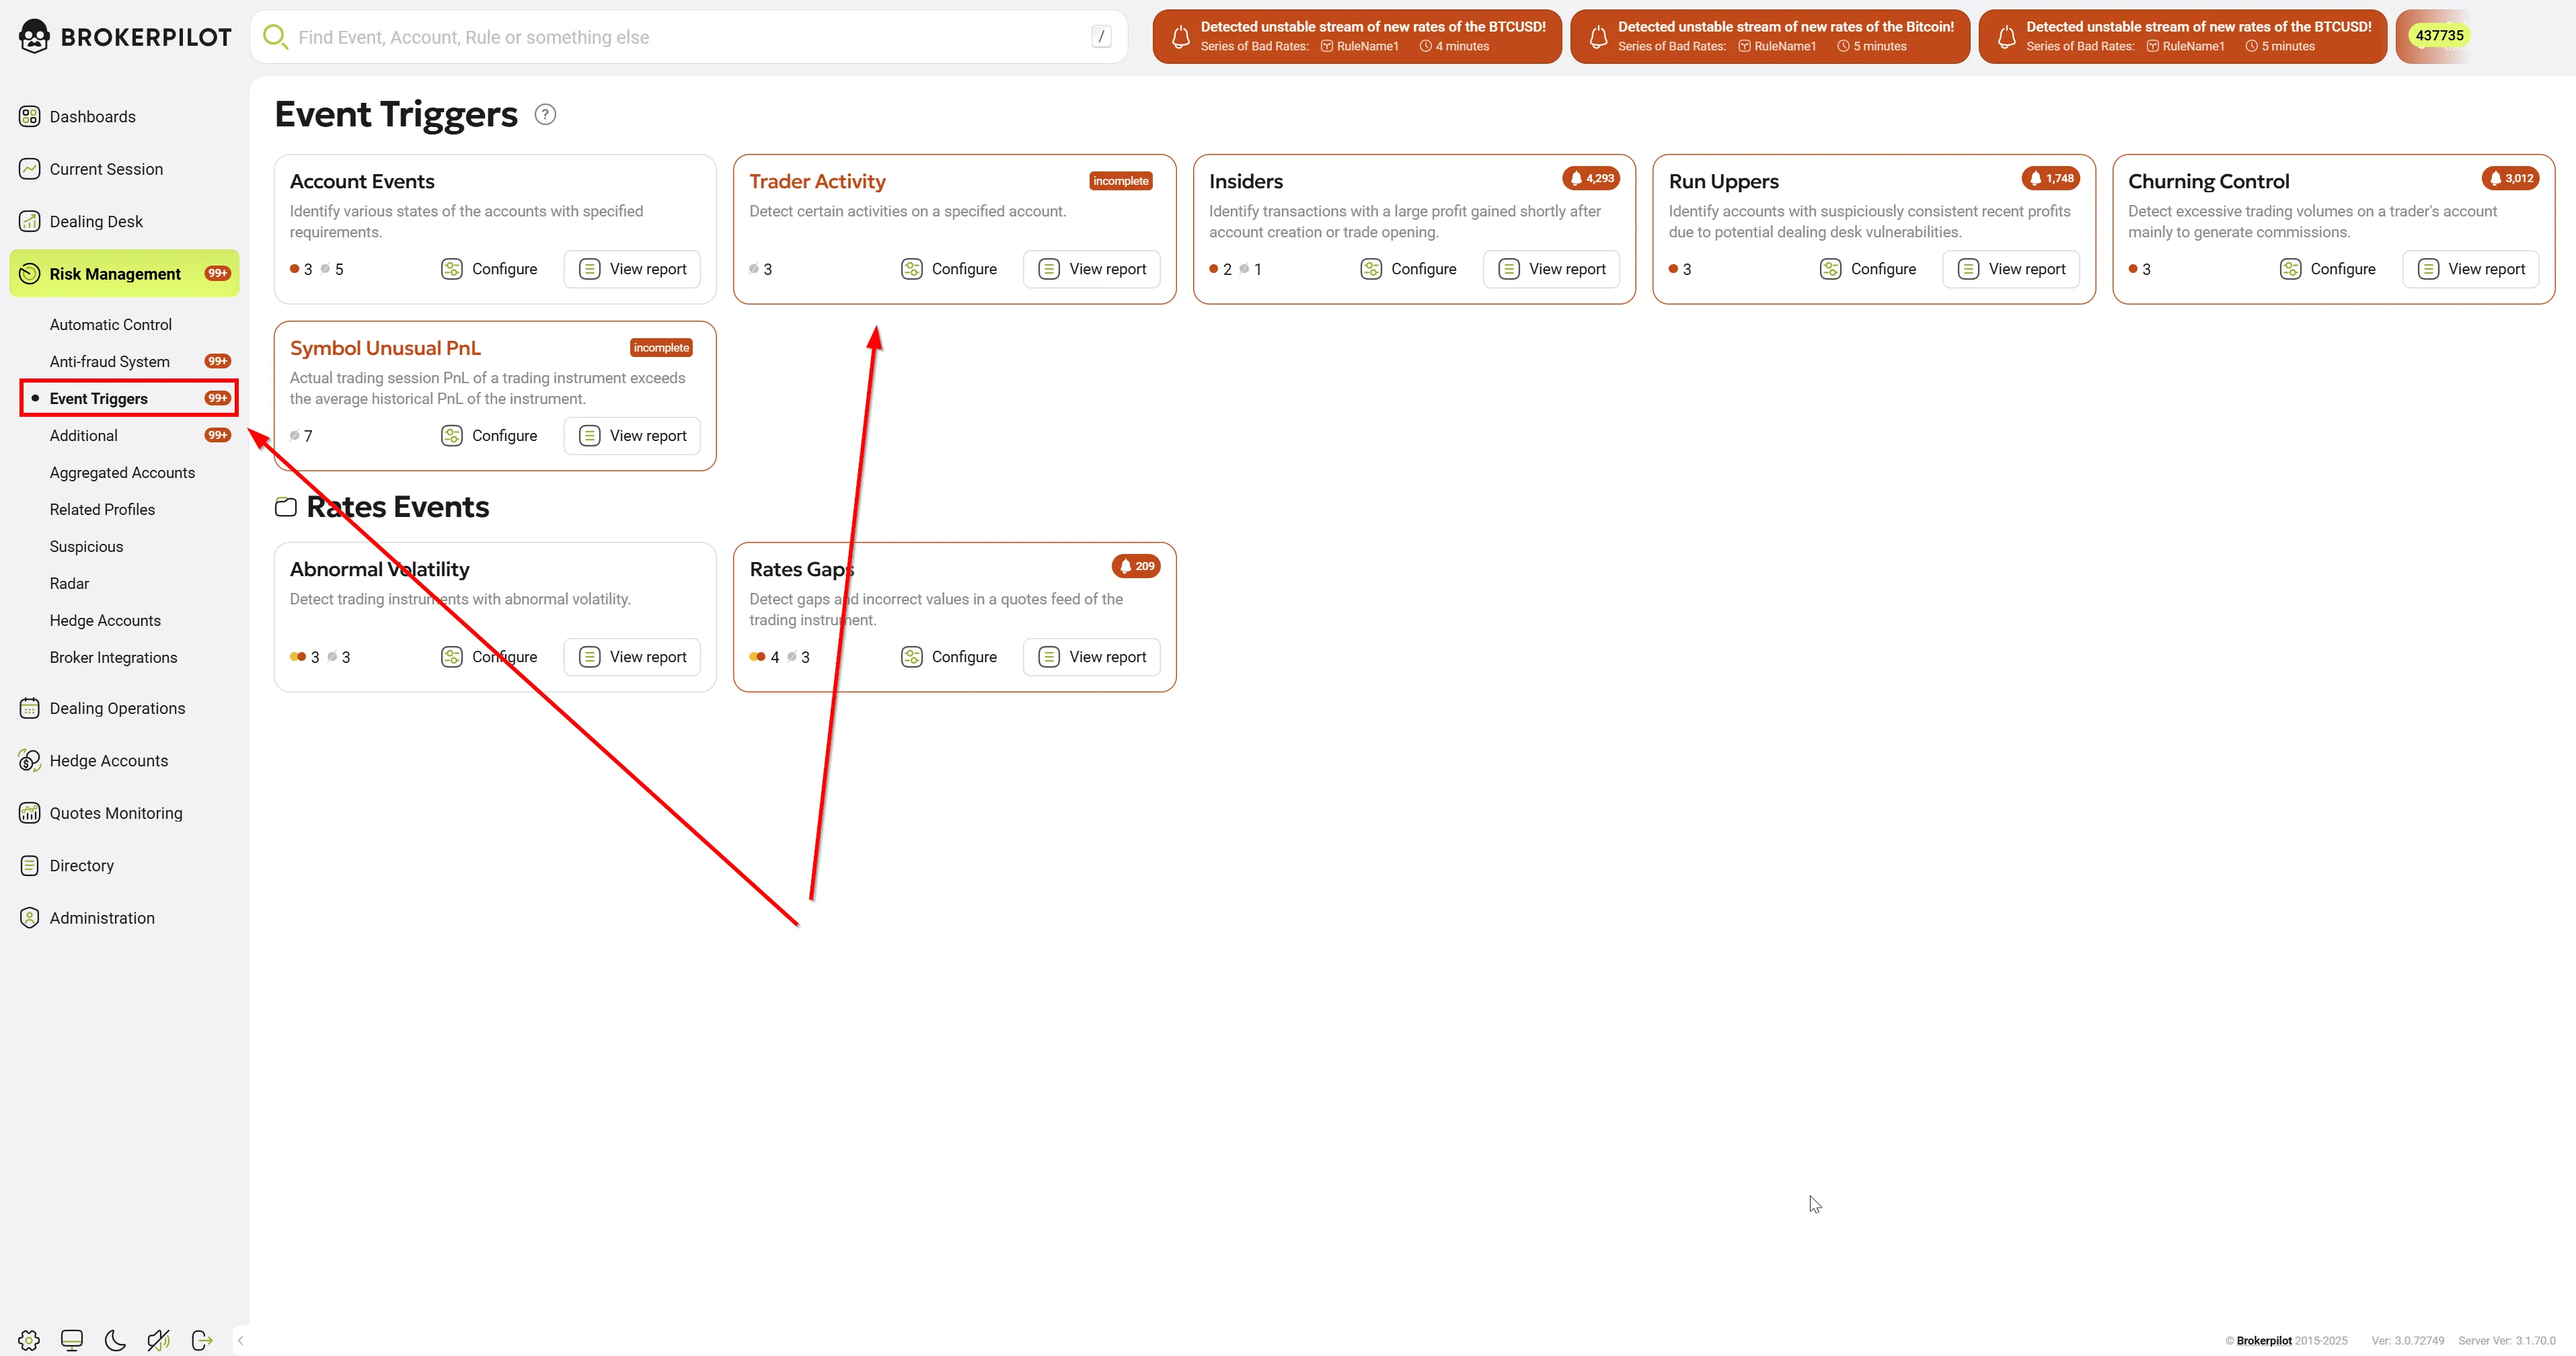Focus the Find Event search field
The image size is (2576, 1356).
[689, 37]
